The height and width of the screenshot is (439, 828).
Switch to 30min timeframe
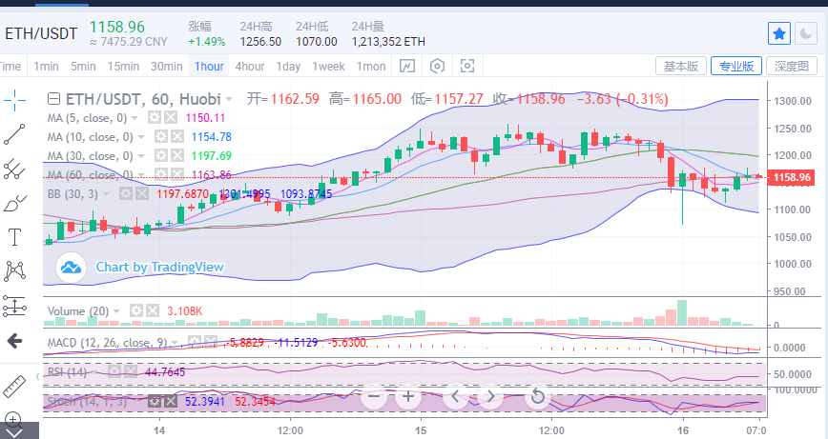coord(167,67)
